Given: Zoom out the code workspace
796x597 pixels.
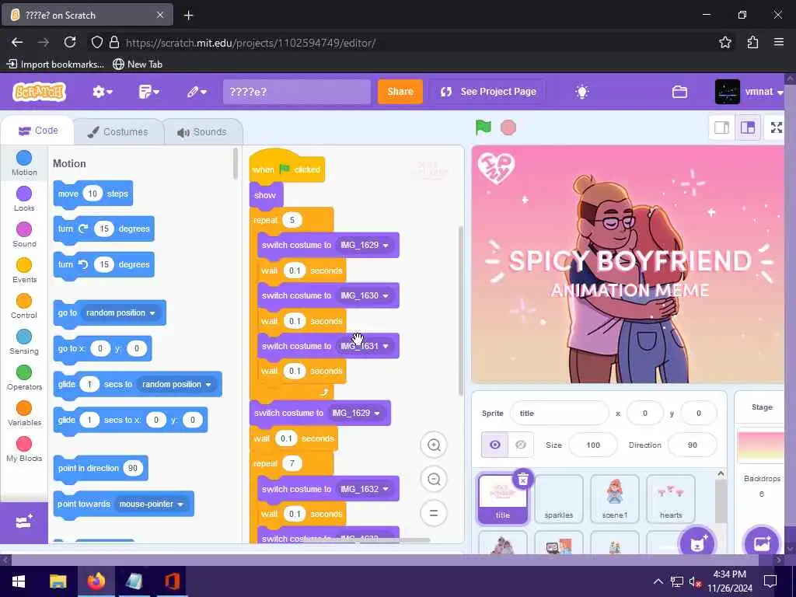Looking at the screenshot, I should (434, 479).
